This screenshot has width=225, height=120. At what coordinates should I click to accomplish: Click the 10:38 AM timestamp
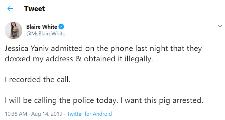tap(16, 114)
